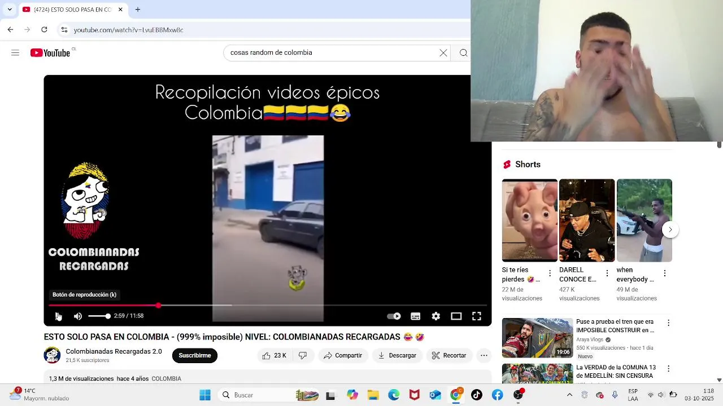Subscribe with the Suscribirme button
The width and height of the screenshot is (723, 406).
pos(194,355)
